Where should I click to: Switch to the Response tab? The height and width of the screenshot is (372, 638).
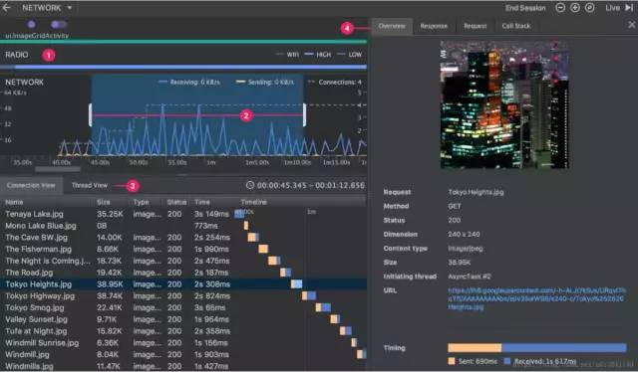click(434, 26)
